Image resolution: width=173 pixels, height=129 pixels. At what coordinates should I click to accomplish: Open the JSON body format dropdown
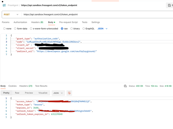102,29
